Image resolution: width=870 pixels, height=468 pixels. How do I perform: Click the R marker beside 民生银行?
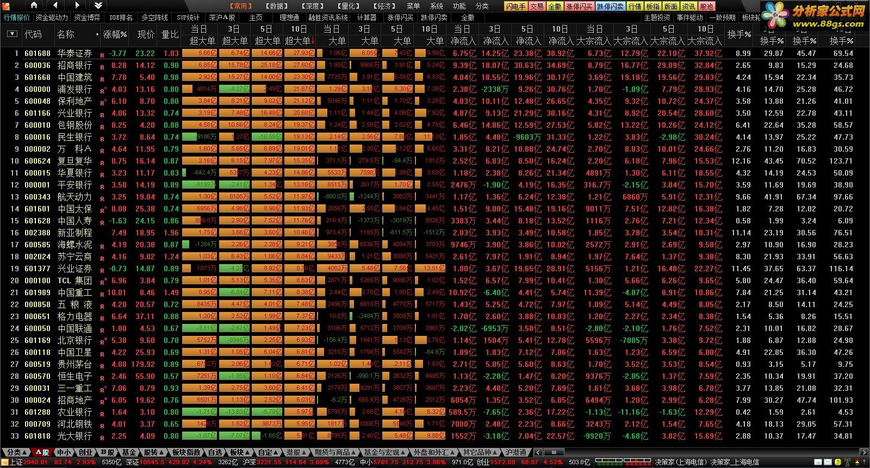click(x=102, y=138)
